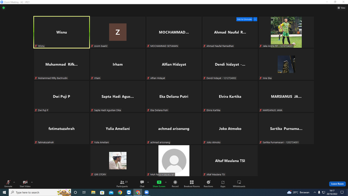This screenshot has width=348, height=196.
Task: Select the Altaf Maulana TSI tile
Action: tap(230, 161)
